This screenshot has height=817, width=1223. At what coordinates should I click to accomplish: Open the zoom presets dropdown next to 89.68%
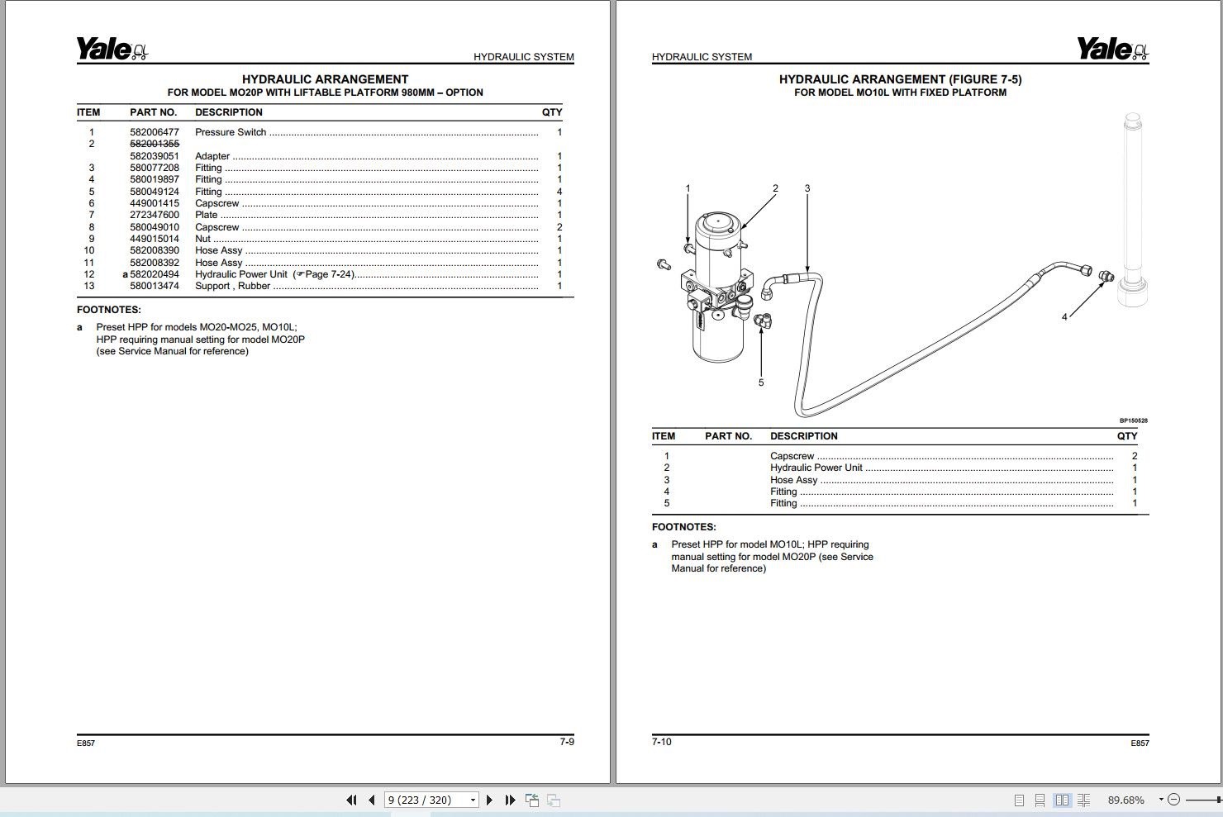point(1161,799)
